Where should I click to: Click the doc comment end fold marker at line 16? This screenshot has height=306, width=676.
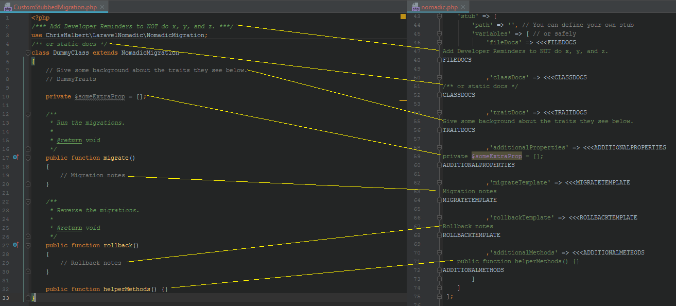27,149
